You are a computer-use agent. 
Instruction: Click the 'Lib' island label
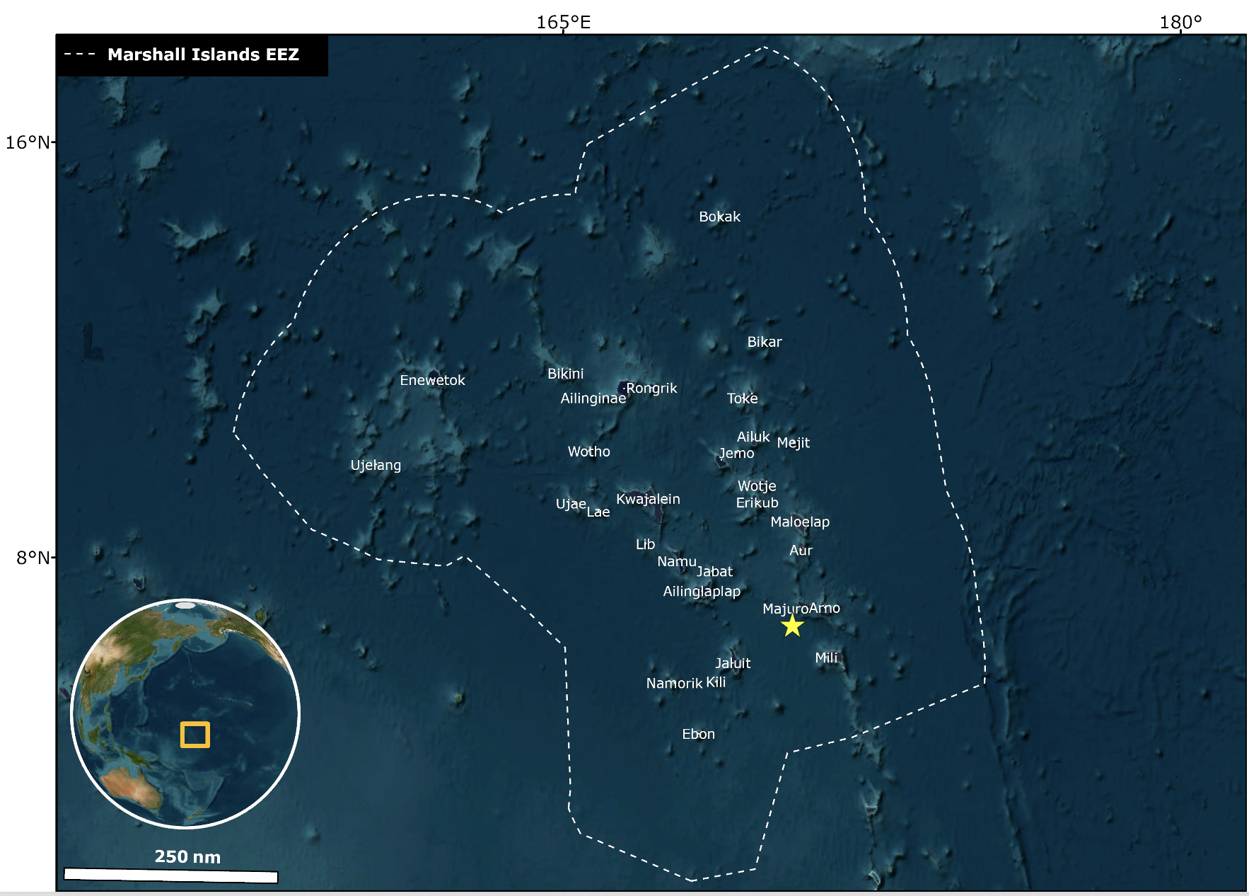pyautogui.click(x=645, y=544)
